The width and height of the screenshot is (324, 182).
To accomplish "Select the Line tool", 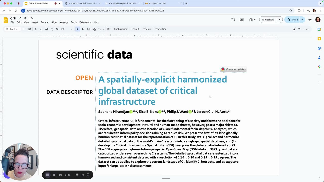I will click(100, 29).
